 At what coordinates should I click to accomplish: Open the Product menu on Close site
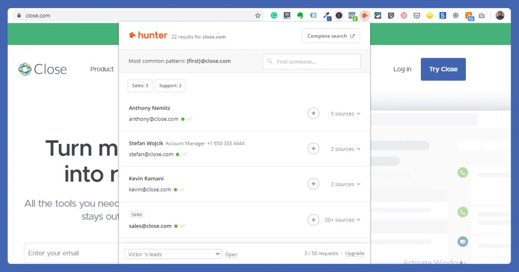[102, 69]
